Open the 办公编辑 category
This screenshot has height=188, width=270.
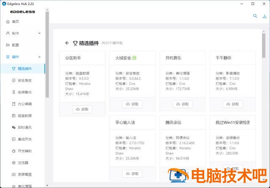[x=22, y=104]
